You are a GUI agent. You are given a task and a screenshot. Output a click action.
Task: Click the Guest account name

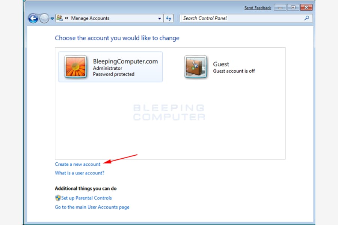pyautogui.click(x=221, y=64)
